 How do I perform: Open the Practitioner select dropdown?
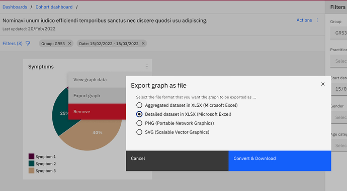(338, 61)
